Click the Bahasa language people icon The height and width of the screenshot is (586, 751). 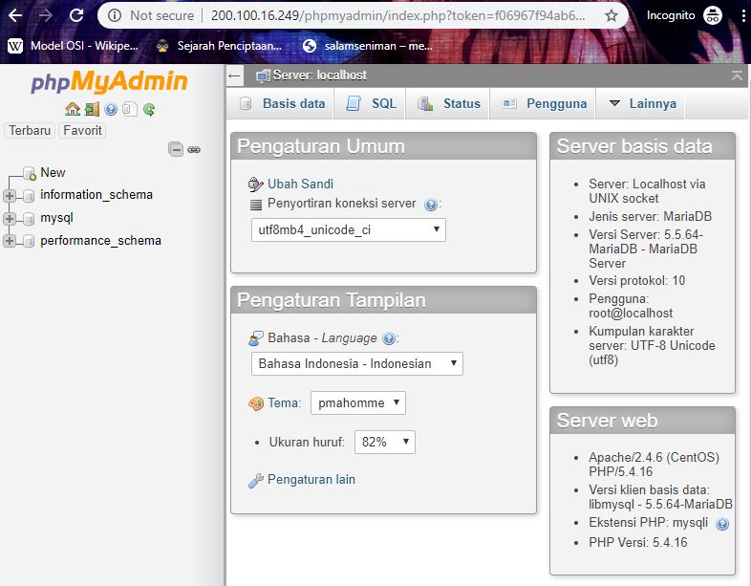tap(255, 338)
